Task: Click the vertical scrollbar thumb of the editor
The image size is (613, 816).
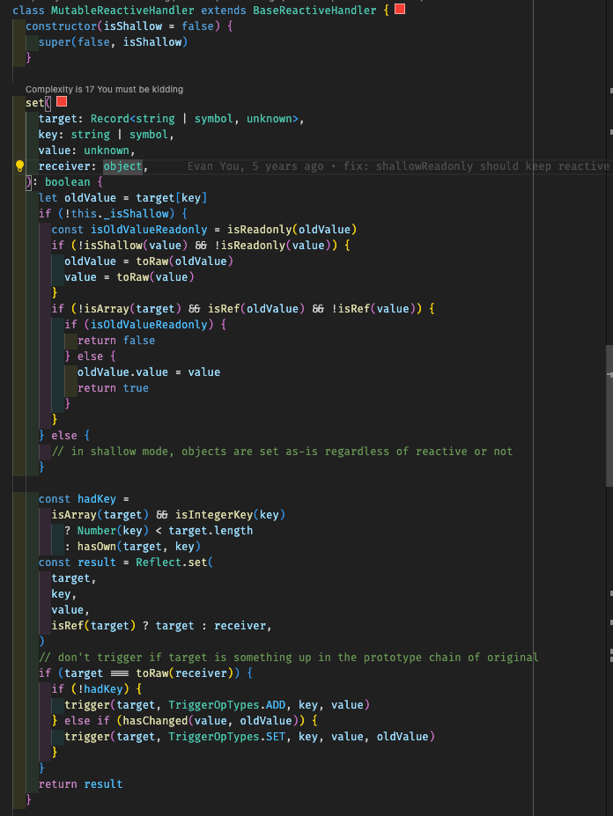Action: click(x=609, y=415)
